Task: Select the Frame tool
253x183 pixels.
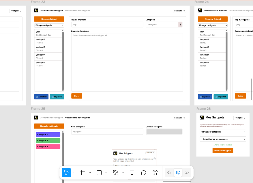Action: pyautogui.click(x=83, y=173)
